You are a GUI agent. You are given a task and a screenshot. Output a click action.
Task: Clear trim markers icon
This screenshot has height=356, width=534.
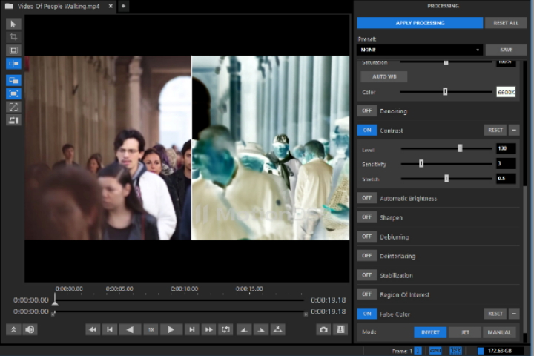click(x=278, y=329)
